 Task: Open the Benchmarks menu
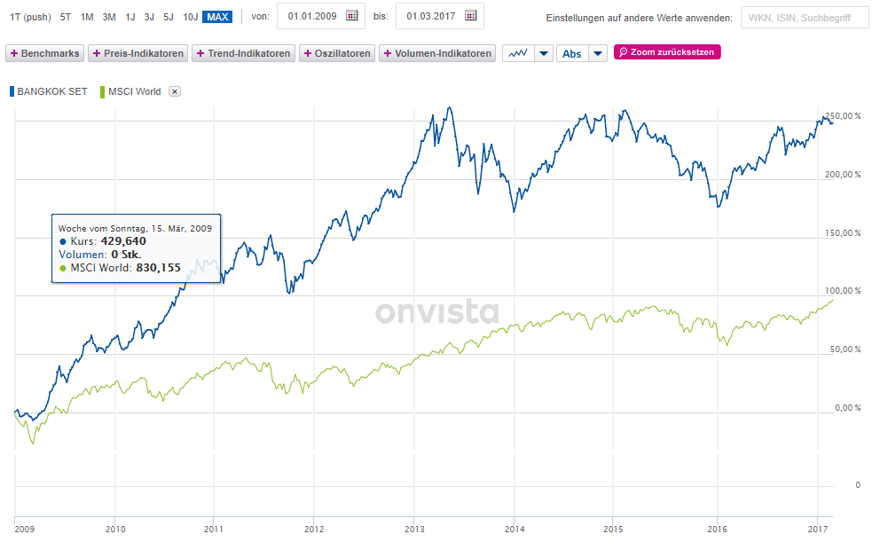pos(45,53)
